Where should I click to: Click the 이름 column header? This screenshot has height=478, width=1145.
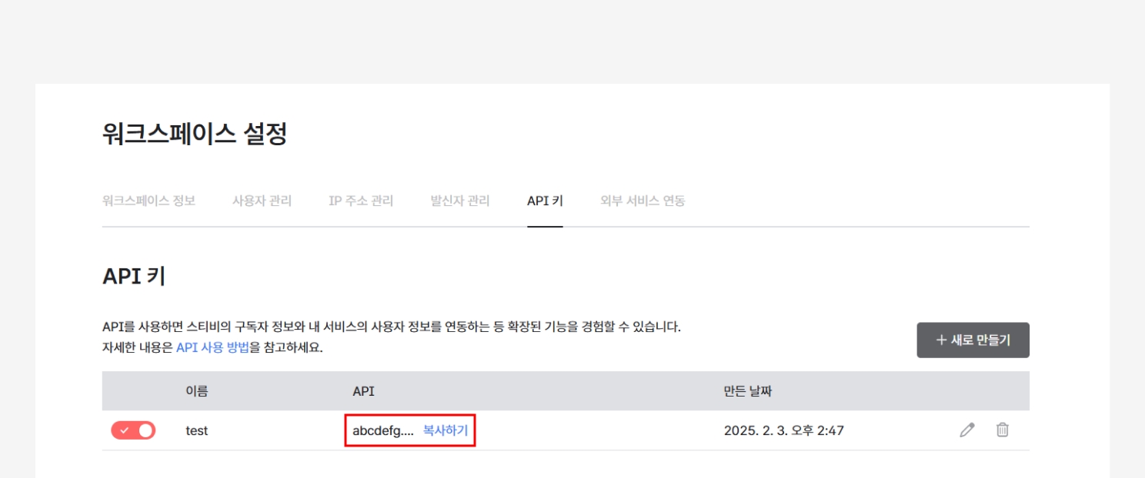197,391
